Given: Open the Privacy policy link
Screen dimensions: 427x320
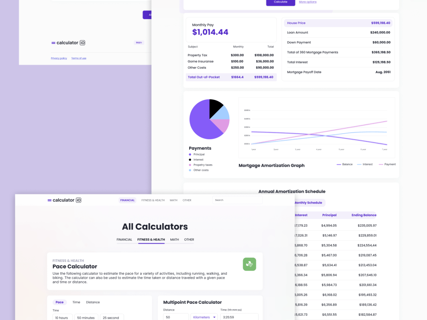Looking at the screenshot, I should (x=58, y=58).
